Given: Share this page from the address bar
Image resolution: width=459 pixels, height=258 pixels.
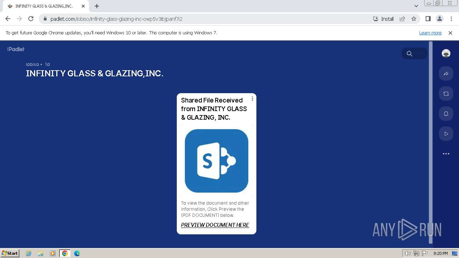Looking at the screenshot, I should tap(402, 19).
